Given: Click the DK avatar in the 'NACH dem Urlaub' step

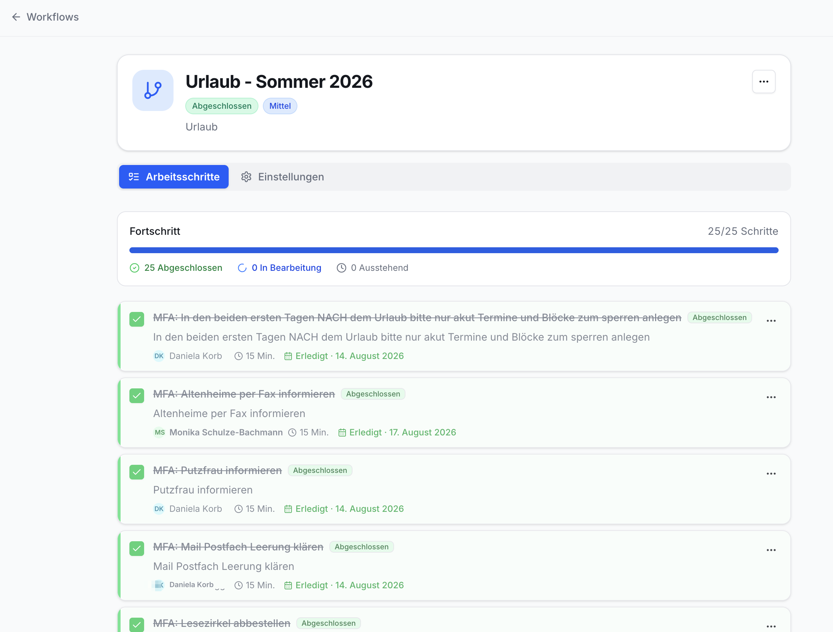Looking at the screenshot, I should click(x=159, y=356).
